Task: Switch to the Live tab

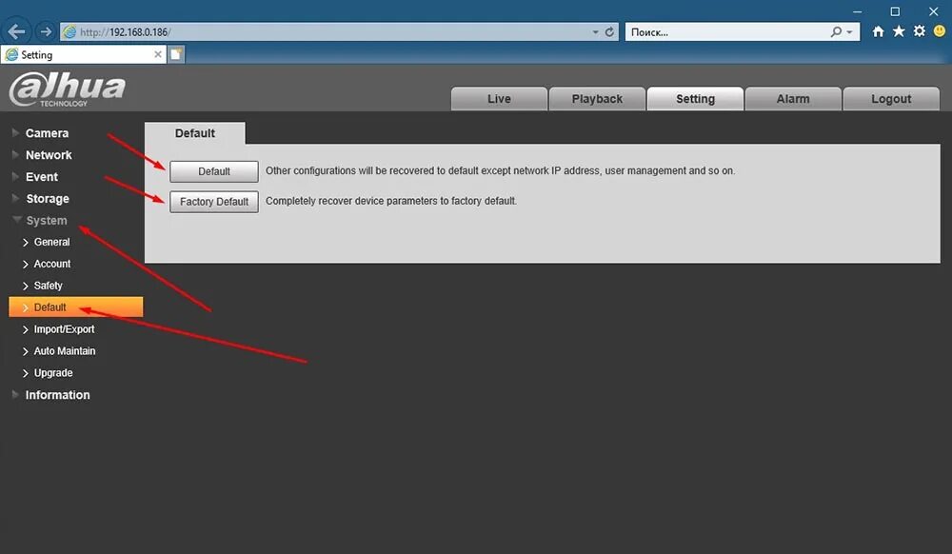Action: [499, 99]
